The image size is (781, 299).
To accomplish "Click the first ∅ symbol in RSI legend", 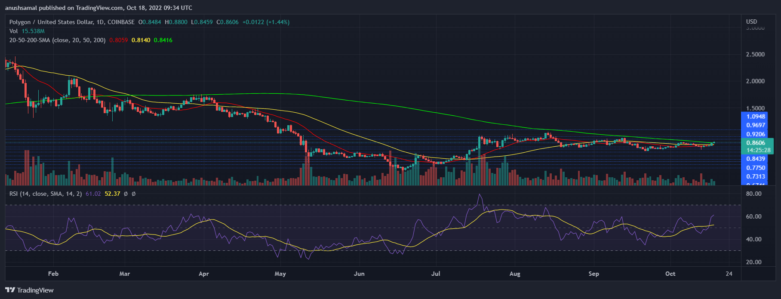I will tap(126, 194).
